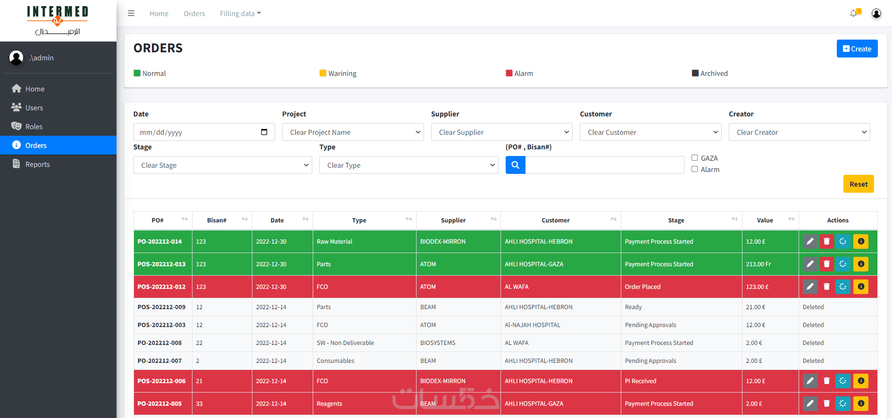Open the calendar picker in Date field
This screenshot has height=418, width=892.
point(264,132)
